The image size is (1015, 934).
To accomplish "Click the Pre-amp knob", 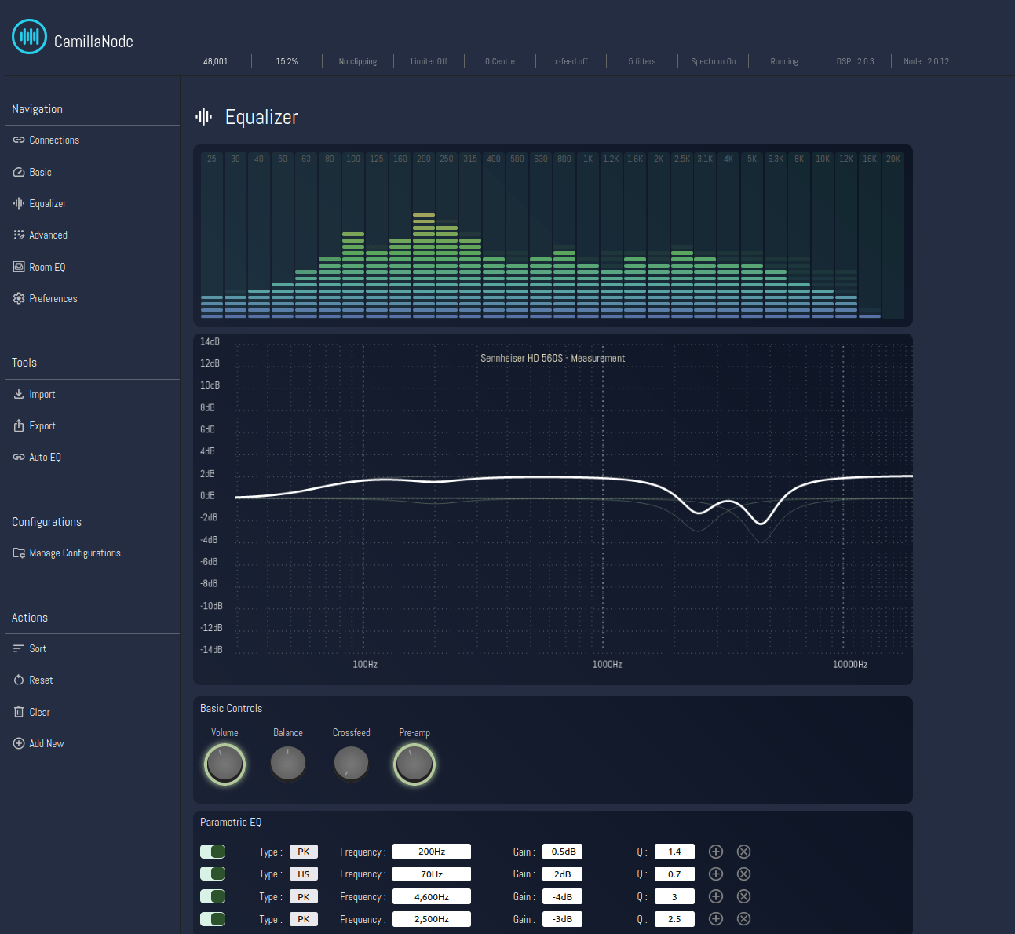I will (x=414, y=764).
